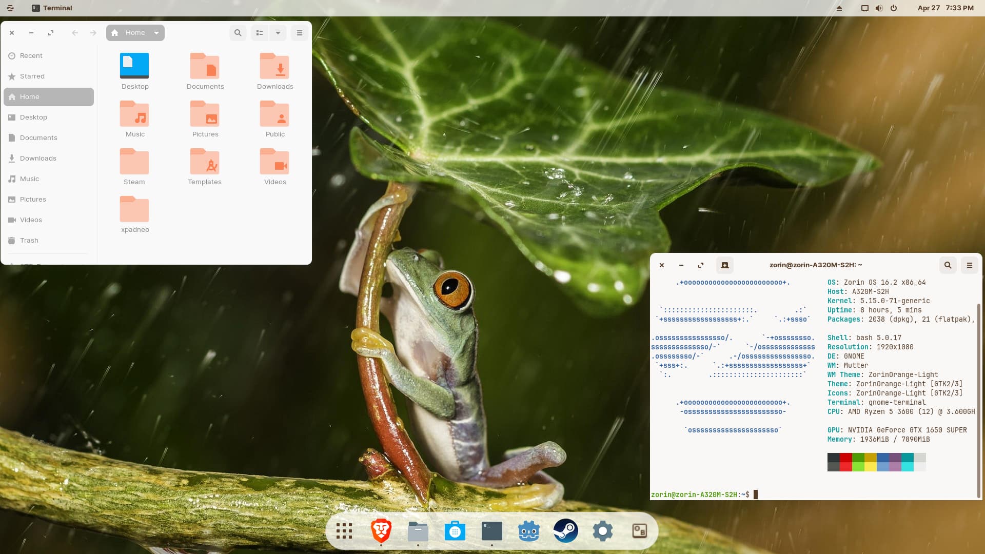Go to Downloads in the sidebar

click(38, 158)
